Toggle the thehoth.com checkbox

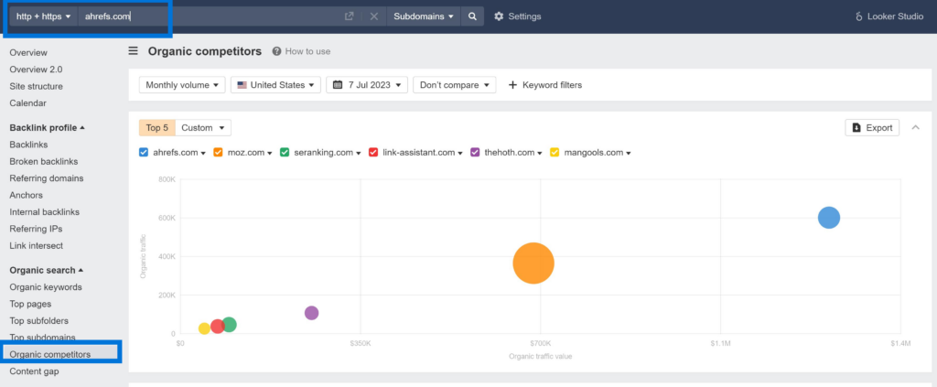[x=475, y=153]
